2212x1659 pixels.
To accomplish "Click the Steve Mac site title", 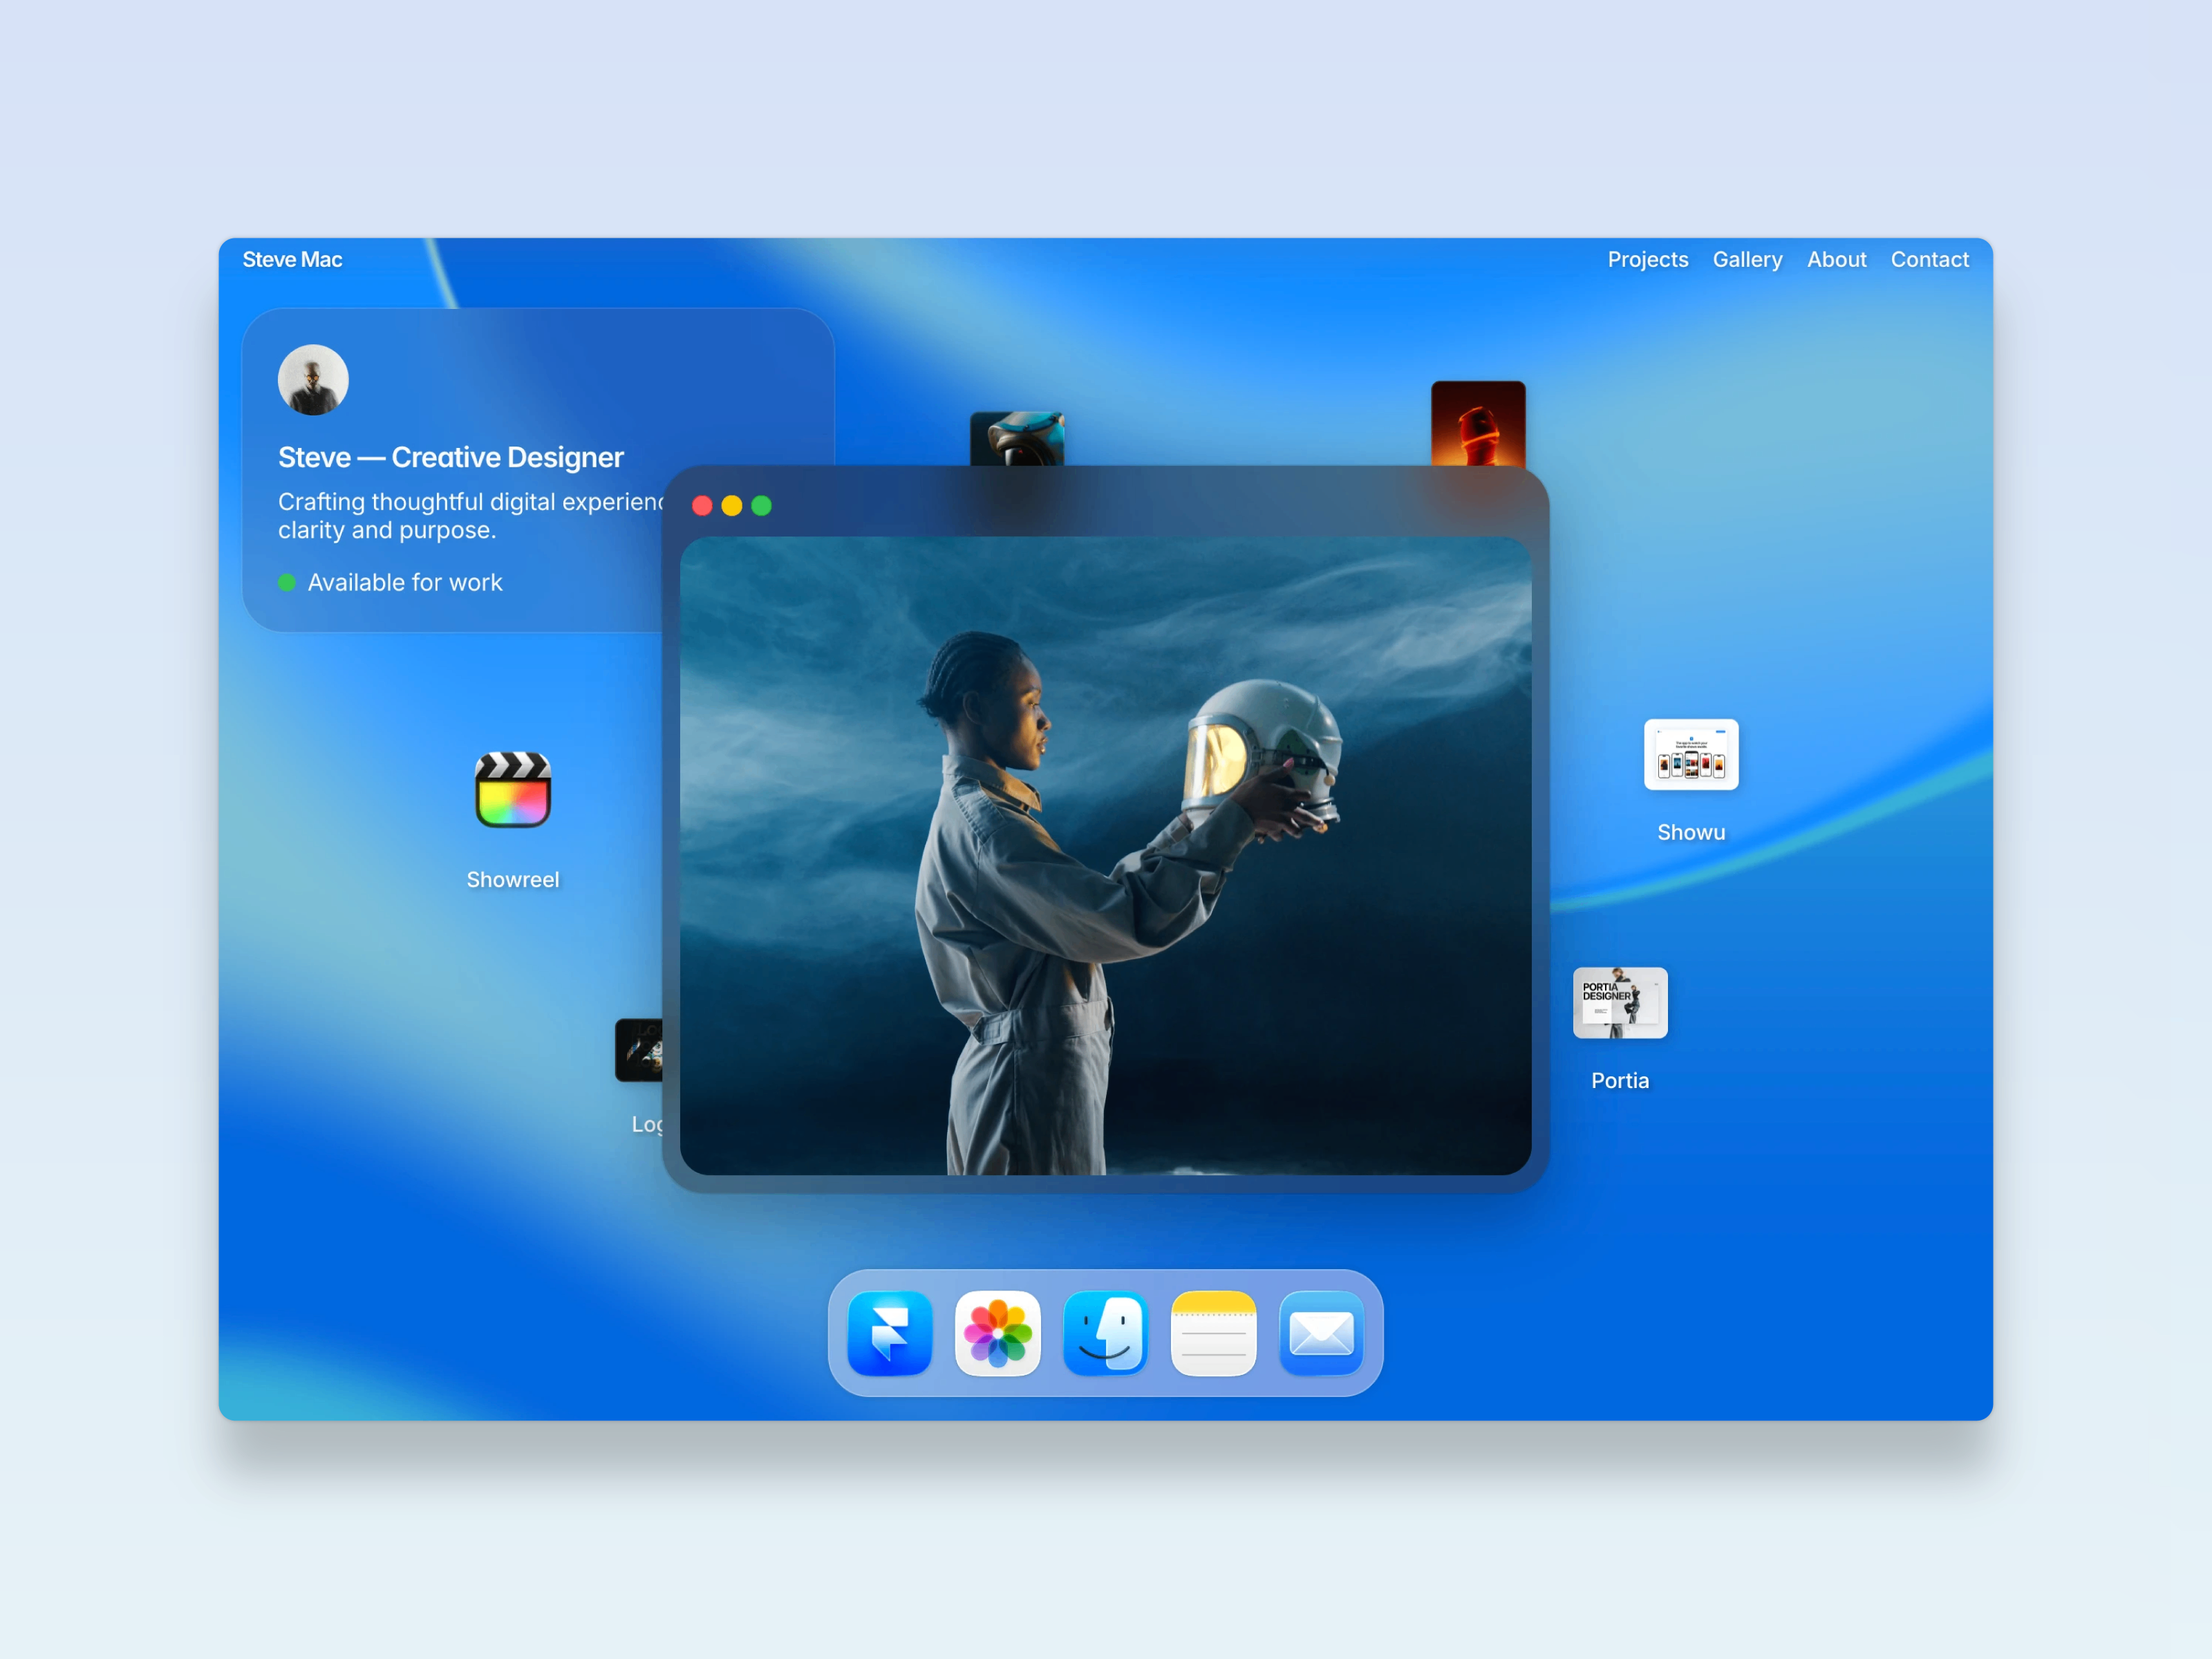I will (292, 259).
